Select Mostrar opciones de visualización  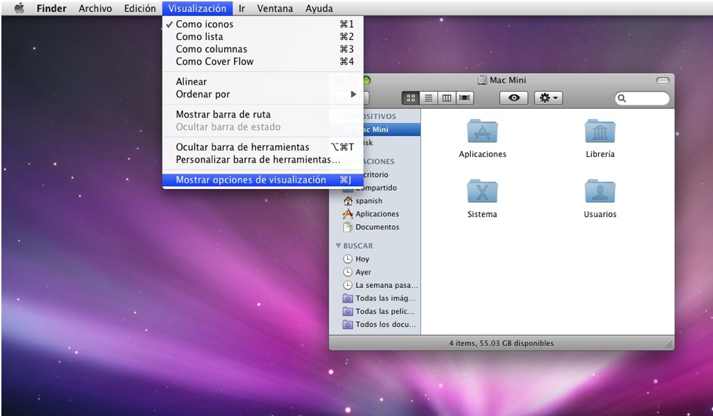(x=263, y=180)
